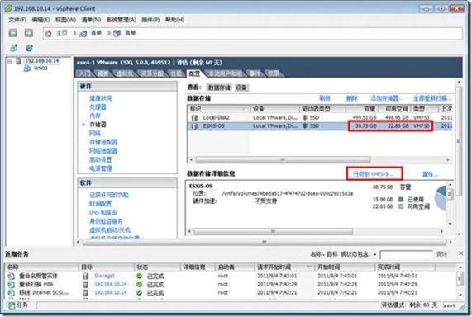Click the datastore usage pie chart
The height and width of the screenshot is (317, 472).
441,197
